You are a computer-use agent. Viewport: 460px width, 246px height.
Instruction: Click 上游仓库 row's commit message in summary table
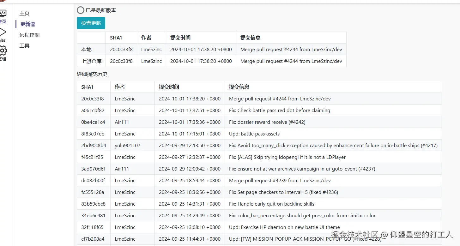(291, 61)
